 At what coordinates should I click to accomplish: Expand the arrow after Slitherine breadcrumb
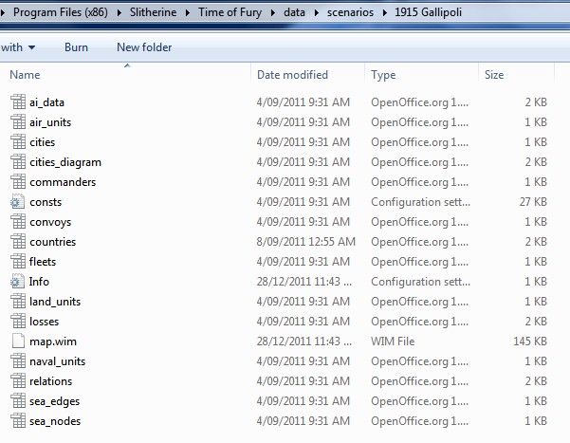(188, 12)
